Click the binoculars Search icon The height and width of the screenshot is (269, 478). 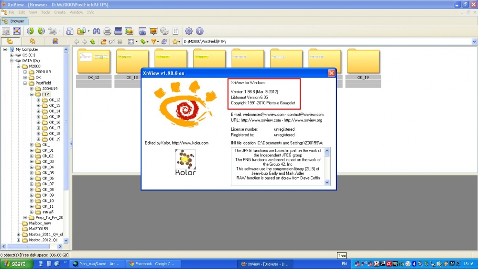[x=97, y=31]
